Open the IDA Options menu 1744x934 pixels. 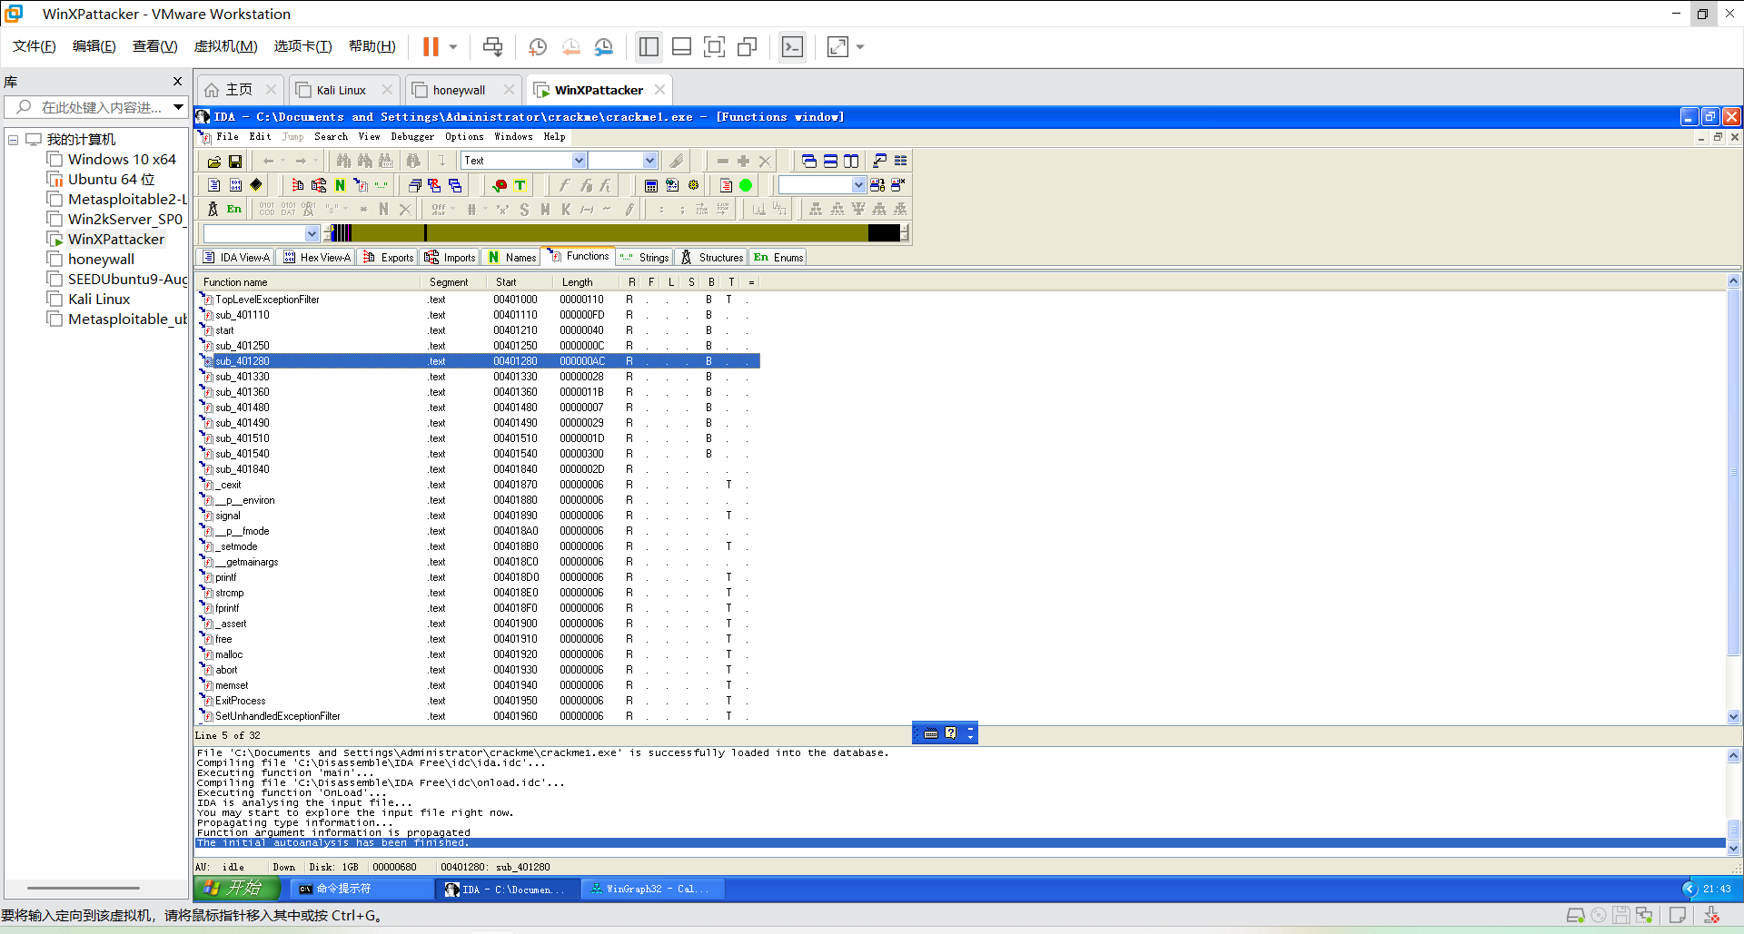point(464,137)
